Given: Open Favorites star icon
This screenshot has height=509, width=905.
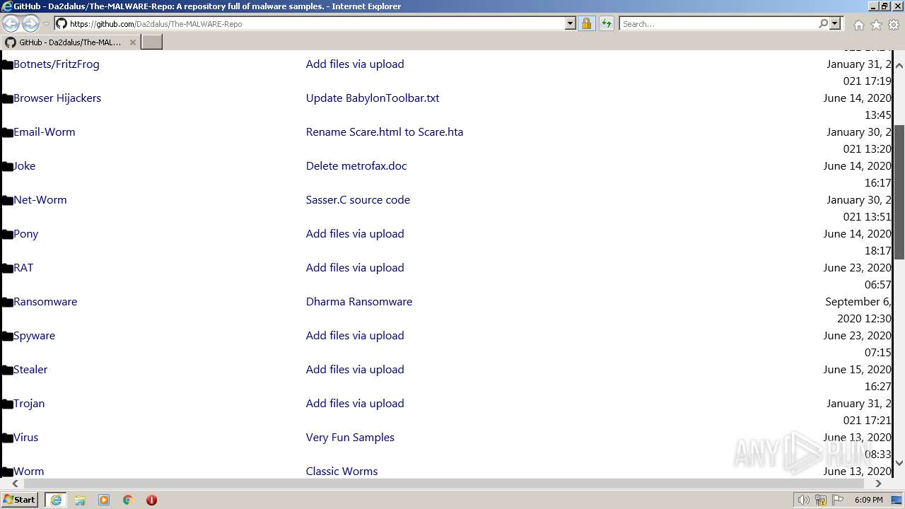Looking at the screenshot, I should 876,25.
